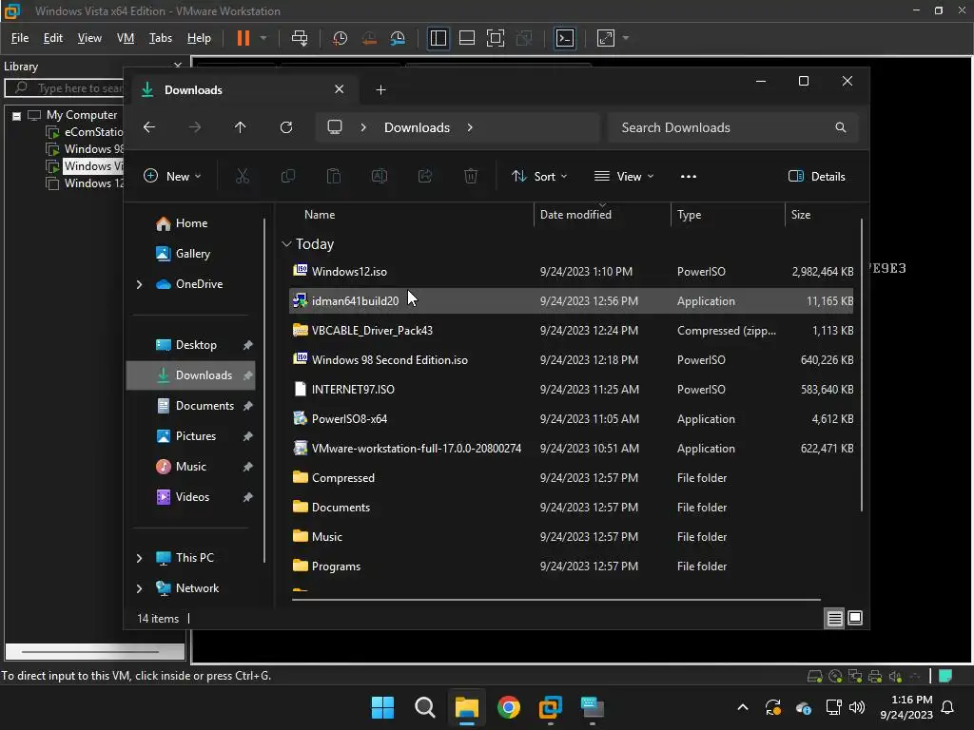The width and height of the screenshot is (974, 730).
Task: Select the VBCABLE_Driver_Pack43 zip file
Action: click(x=571, y=330)
